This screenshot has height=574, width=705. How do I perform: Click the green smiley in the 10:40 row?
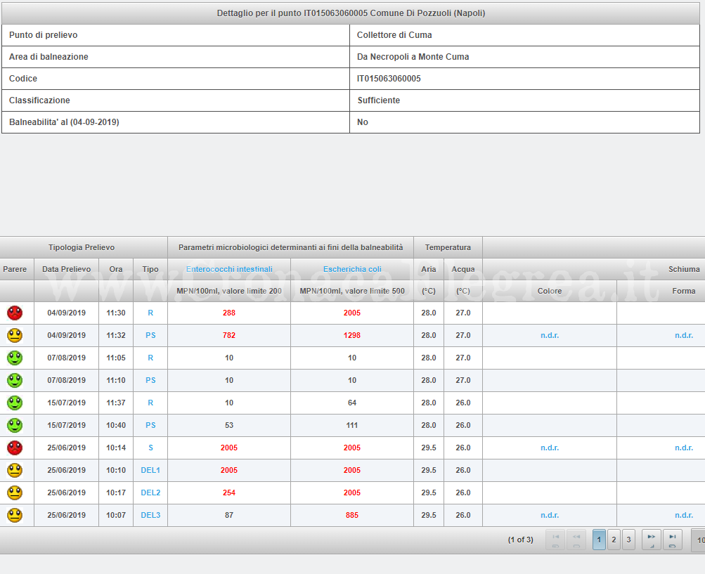[15, 425]
